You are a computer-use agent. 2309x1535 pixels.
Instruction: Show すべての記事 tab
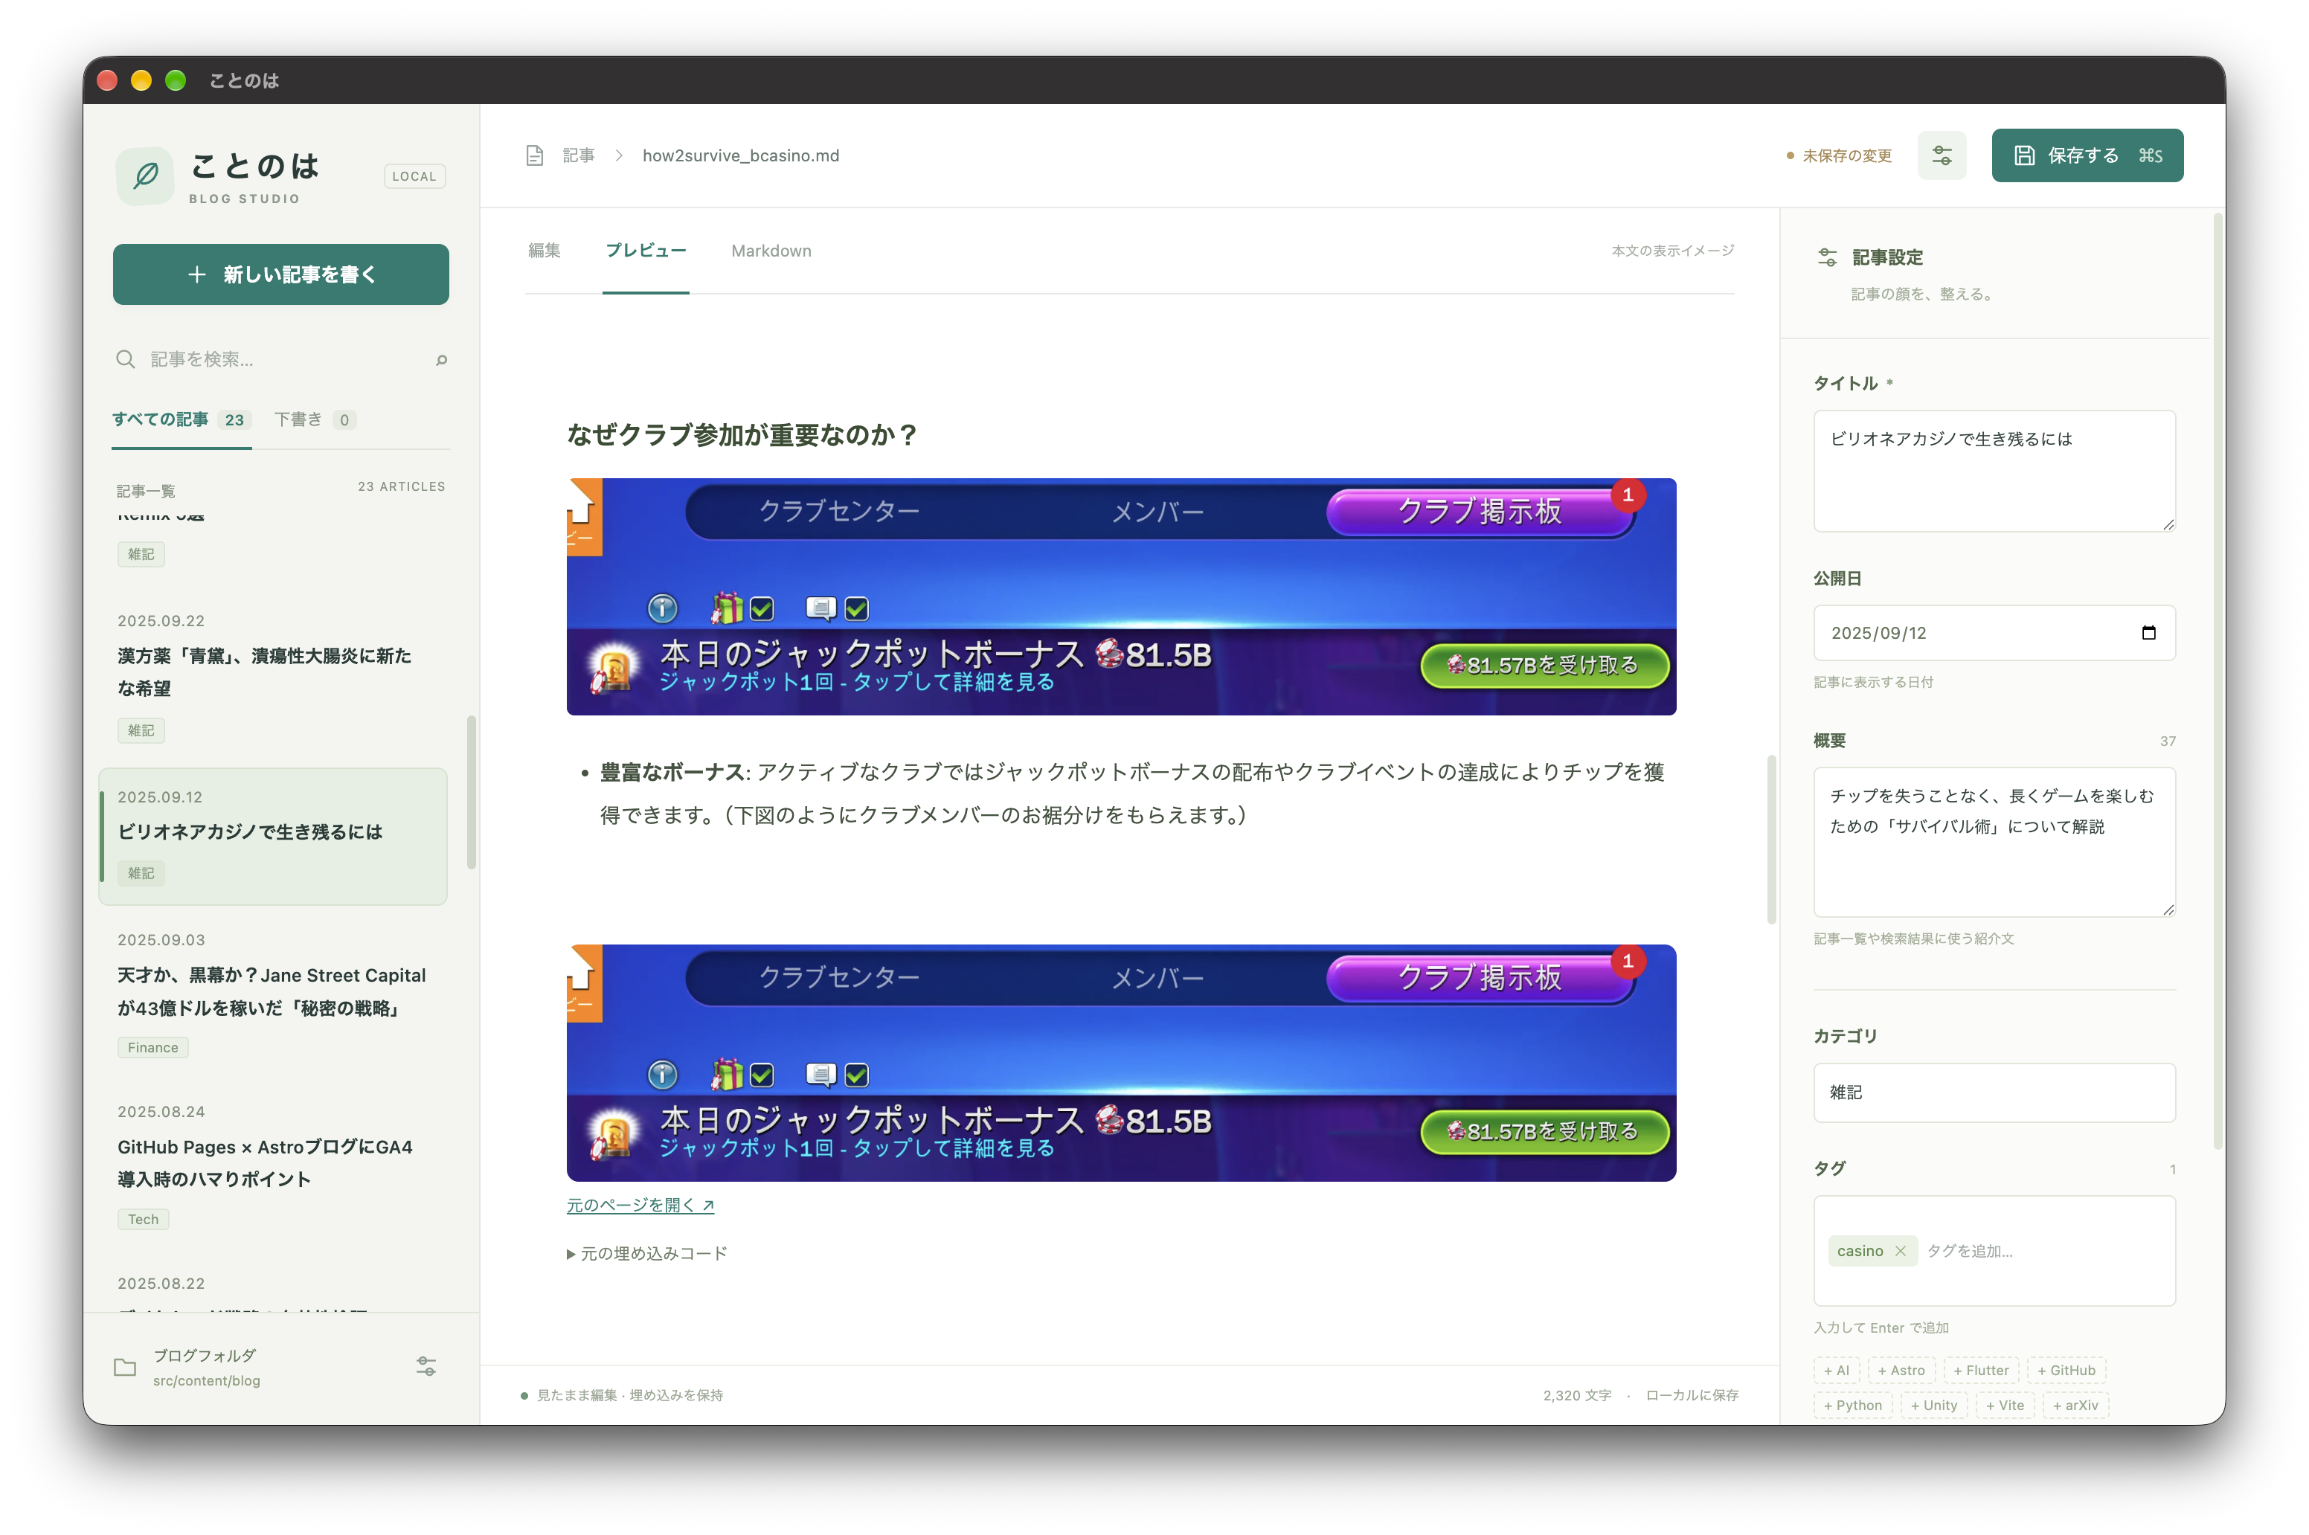pyautogui.click(x=182, y=420)
